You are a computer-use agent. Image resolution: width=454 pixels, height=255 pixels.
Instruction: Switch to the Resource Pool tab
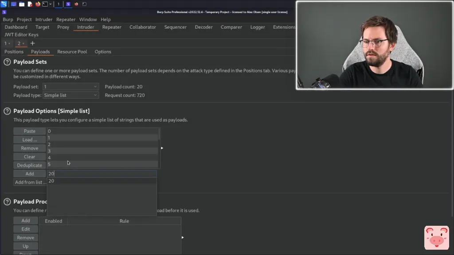point(72,52)
